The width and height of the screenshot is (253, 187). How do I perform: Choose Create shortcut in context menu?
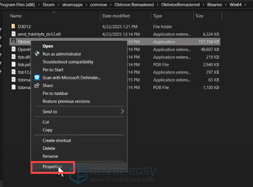tap(57, 140)
